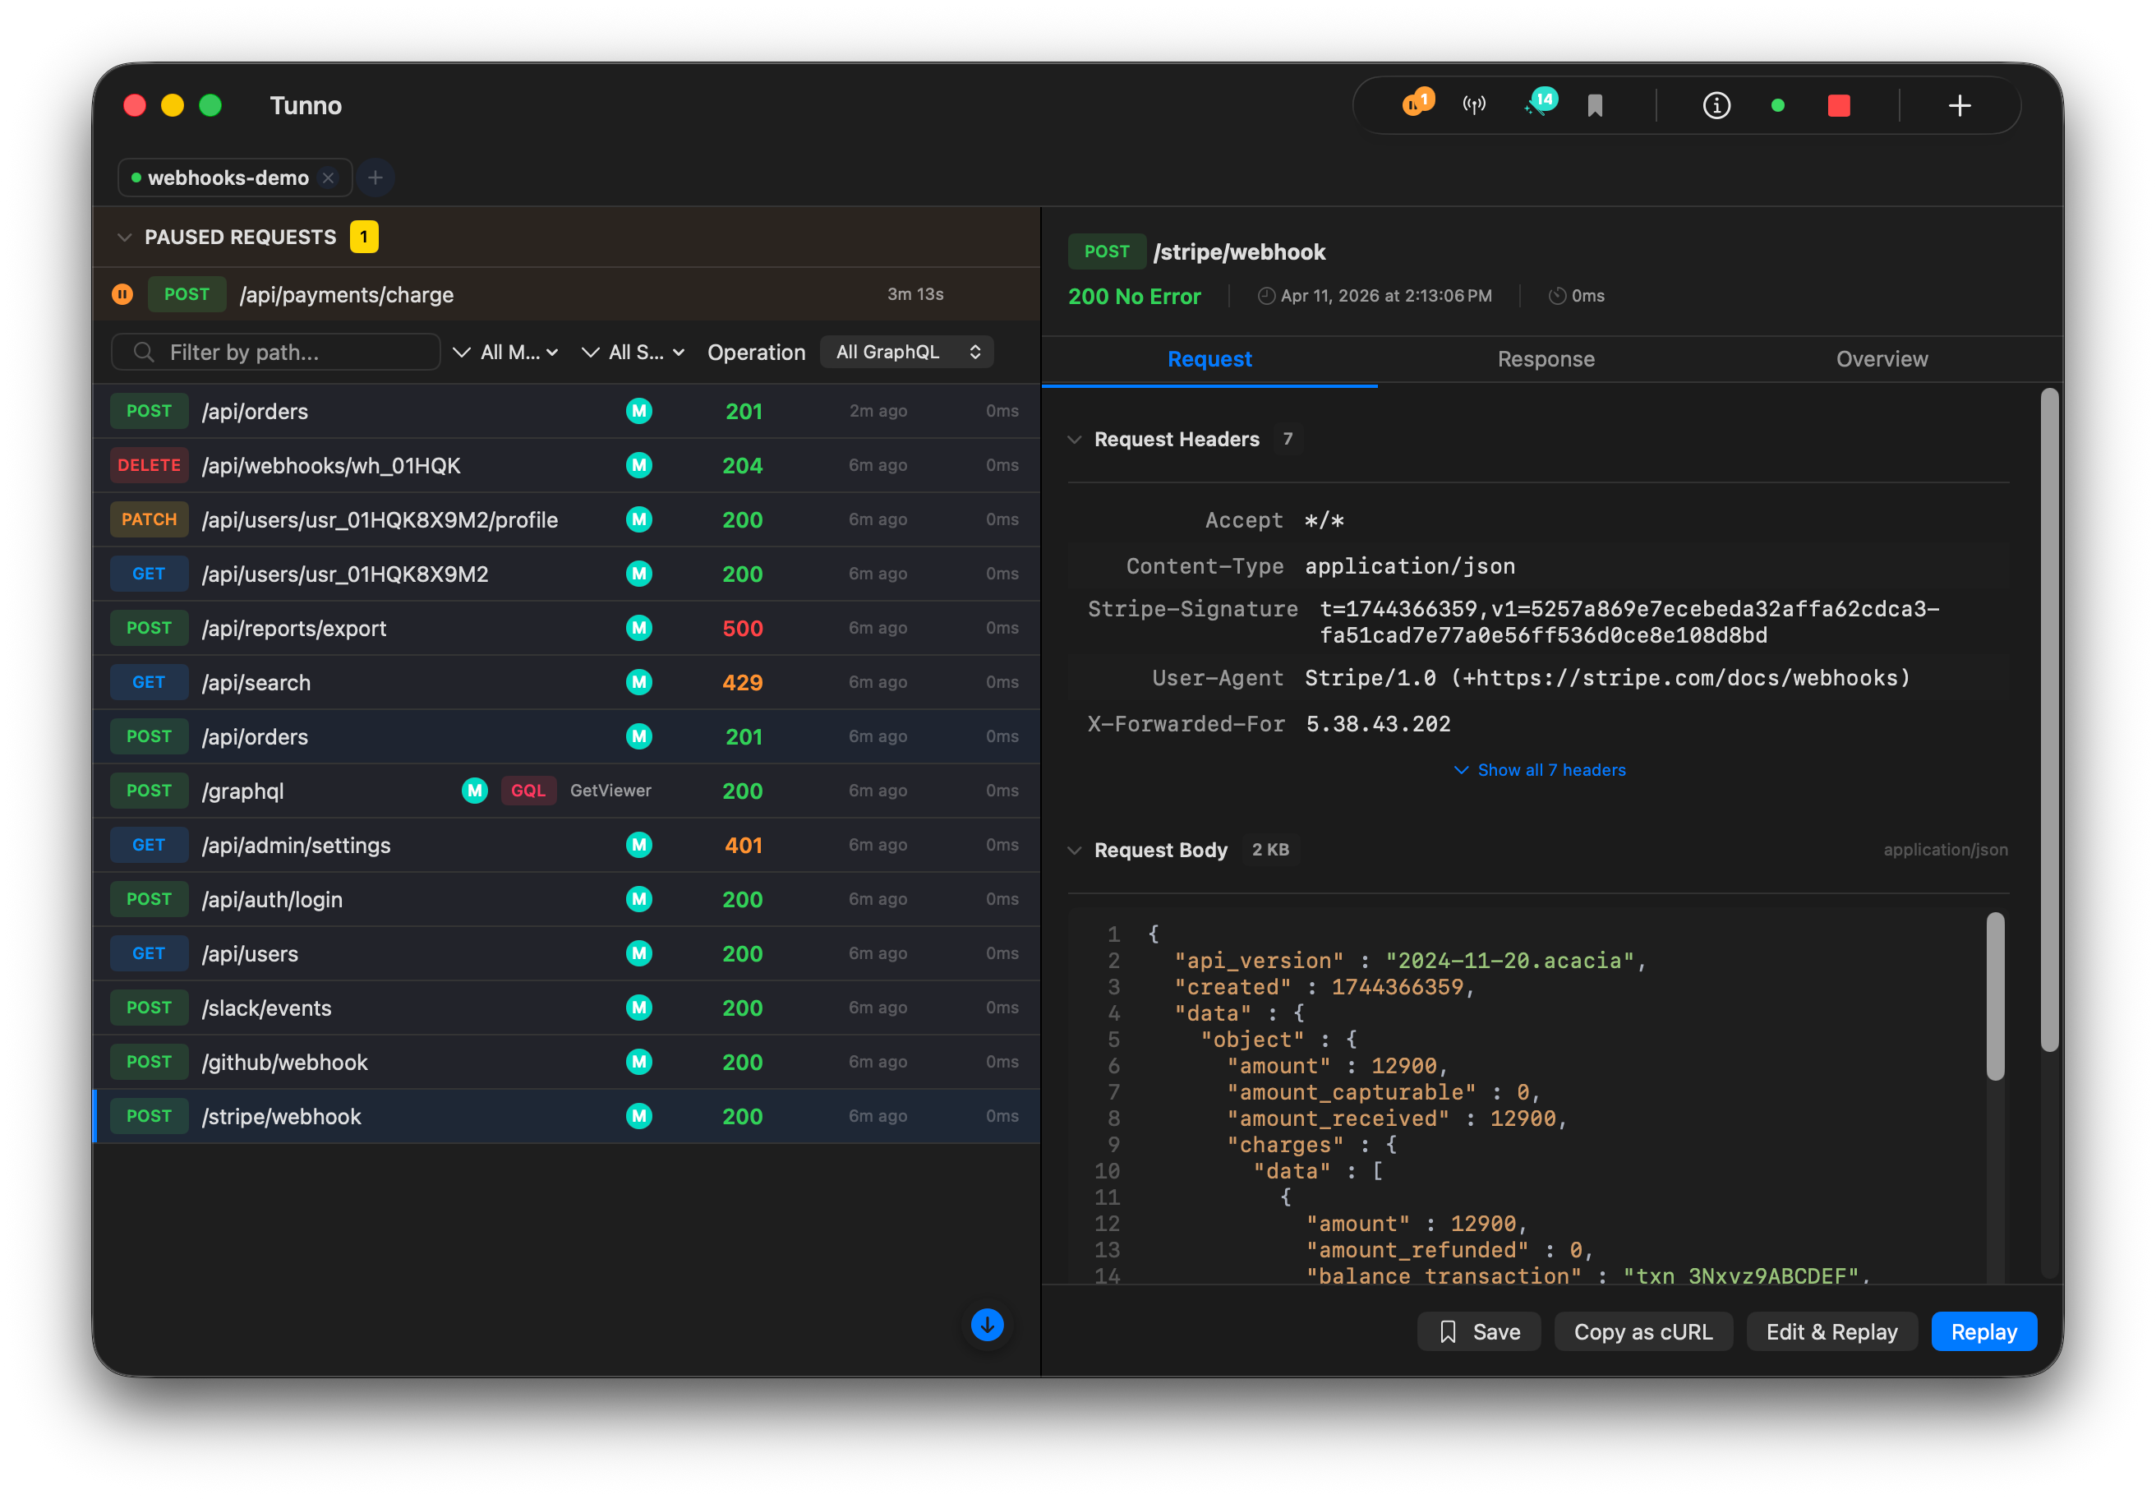Click the red stop recording square

(1840, 105)
